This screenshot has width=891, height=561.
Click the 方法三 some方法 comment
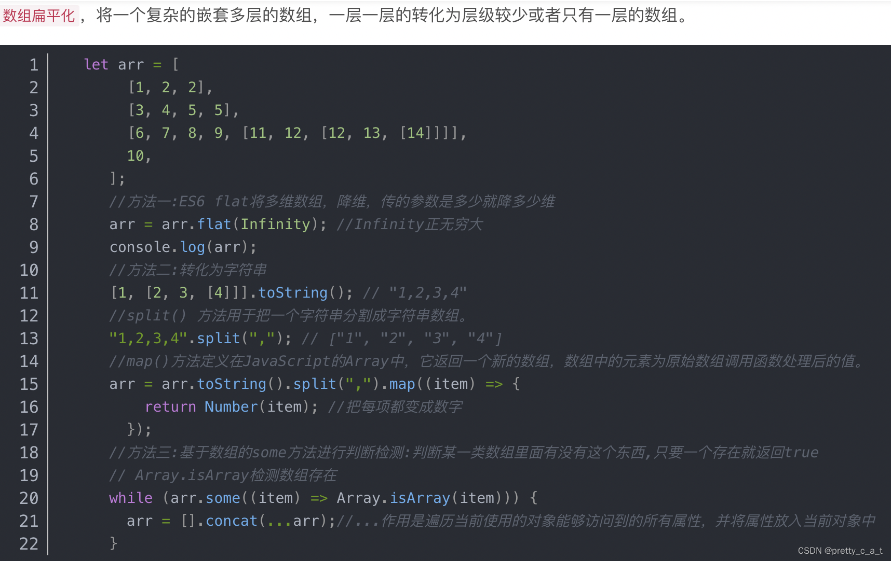coord(464,453)
